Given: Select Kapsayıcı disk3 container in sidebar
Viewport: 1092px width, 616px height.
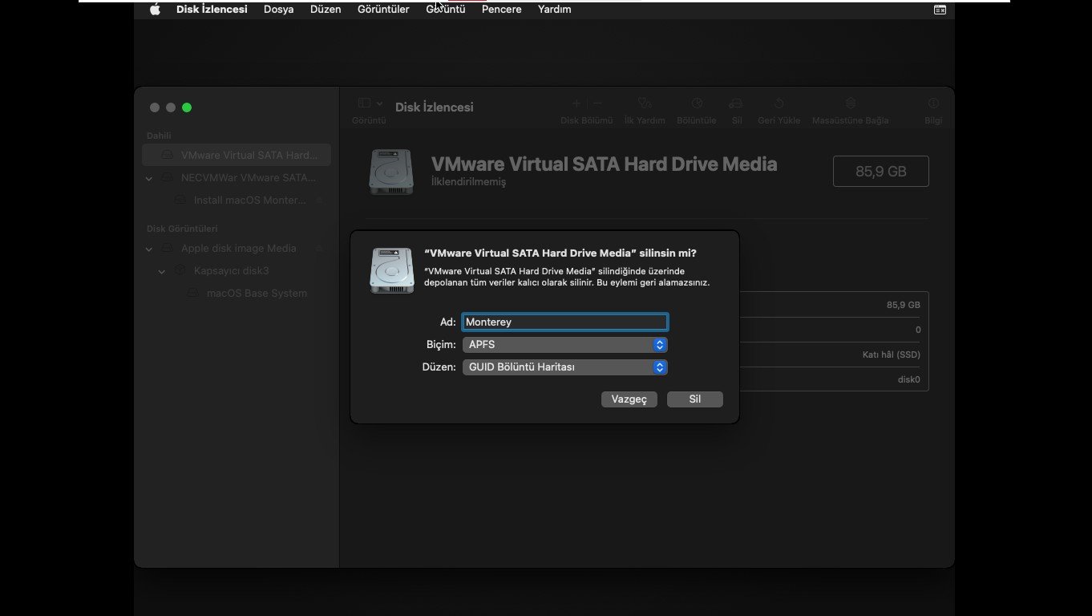Looking at the screenshot, I should click(237, 270).
